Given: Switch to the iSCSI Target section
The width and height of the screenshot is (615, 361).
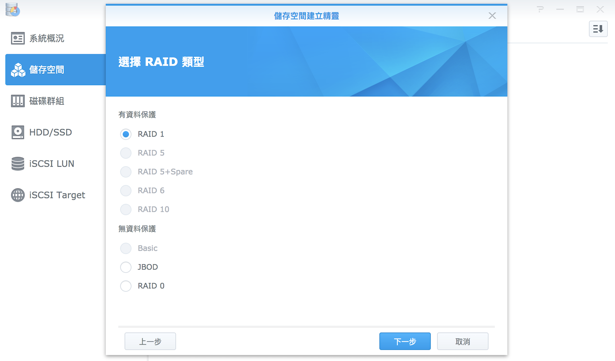Looking at the screenshot, I should pyautogui.click(x=57, y=195).
